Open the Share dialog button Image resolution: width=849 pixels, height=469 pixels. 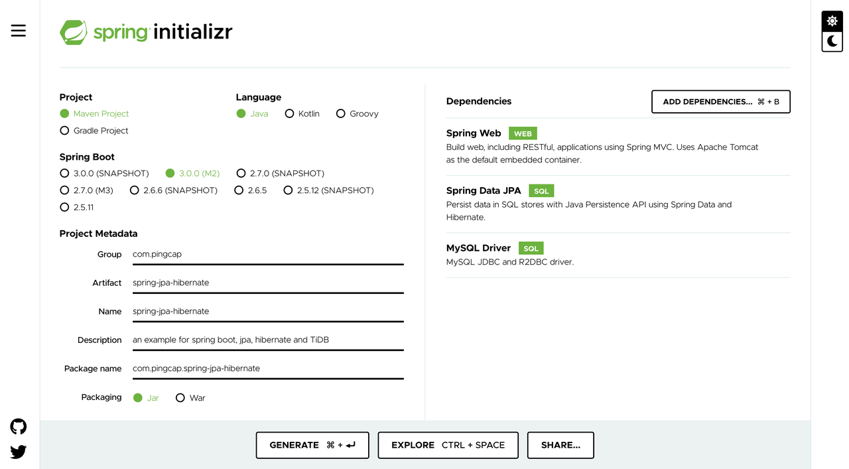click(x=560, y=445)
